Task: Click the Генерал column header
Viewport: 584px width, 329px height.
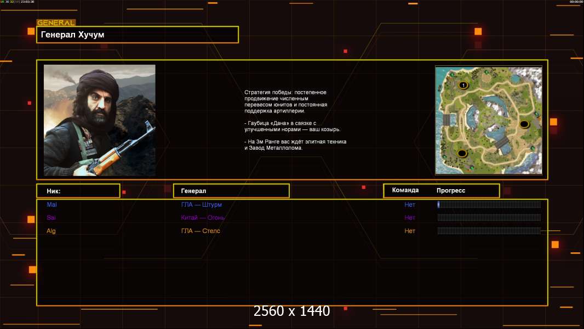Action: point(231,191)
